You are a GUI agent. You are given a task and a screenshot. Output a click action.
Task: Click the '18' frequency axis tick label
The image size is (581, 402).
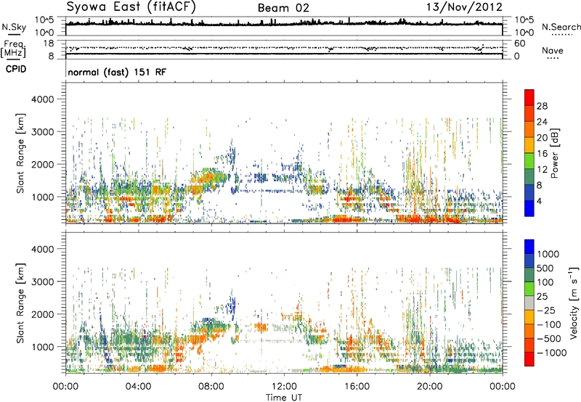(x=49, y=44)
